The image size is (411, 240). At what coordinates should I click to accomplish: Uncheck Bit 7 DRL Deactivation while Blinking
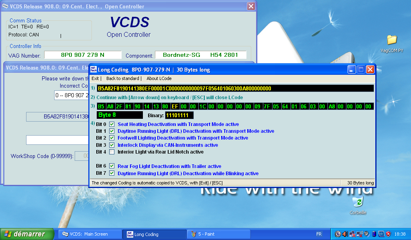pos(112,173)
